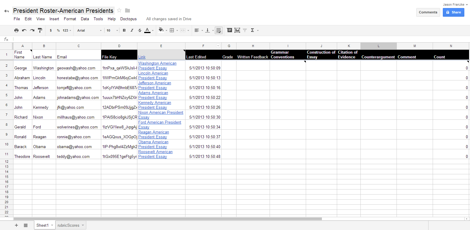Select cell with 5/1/2013 10:50:48
The height and width of the screenshot is (230, 470).
pyautogui.click(x=203, y=154)
